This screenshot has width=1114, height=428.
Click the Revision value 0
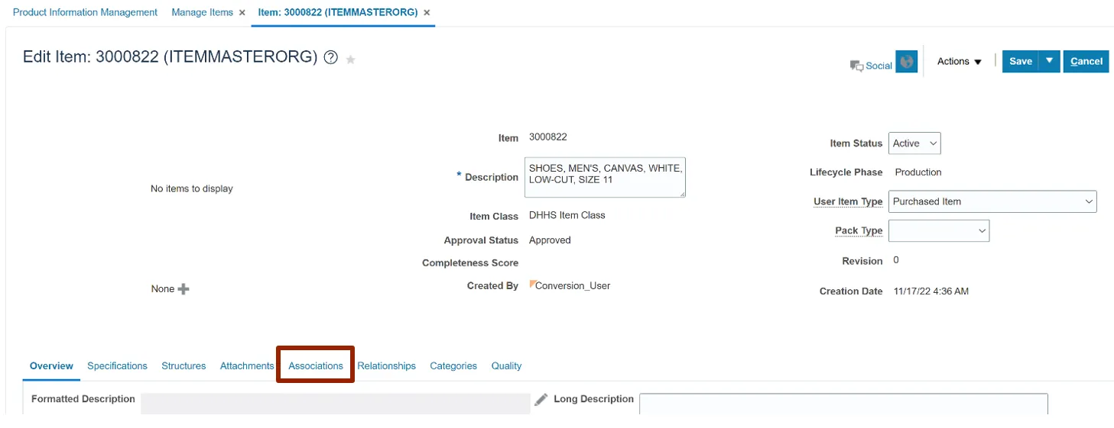pos(896,260)
